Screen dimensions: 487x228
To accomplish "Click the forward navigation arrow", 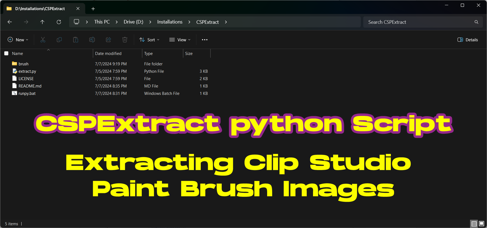I will coord(26,22).
